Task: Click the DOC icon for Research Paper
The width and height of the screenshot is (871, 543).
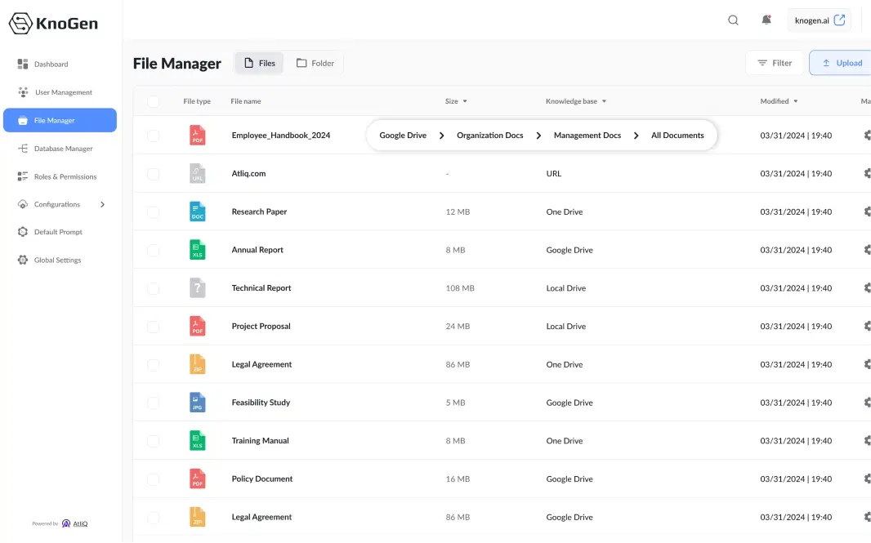Action: [x=197, y=211]
